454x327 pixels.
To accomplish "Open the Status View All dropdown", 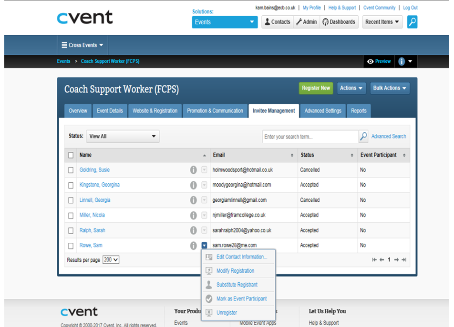I will 123,136.
